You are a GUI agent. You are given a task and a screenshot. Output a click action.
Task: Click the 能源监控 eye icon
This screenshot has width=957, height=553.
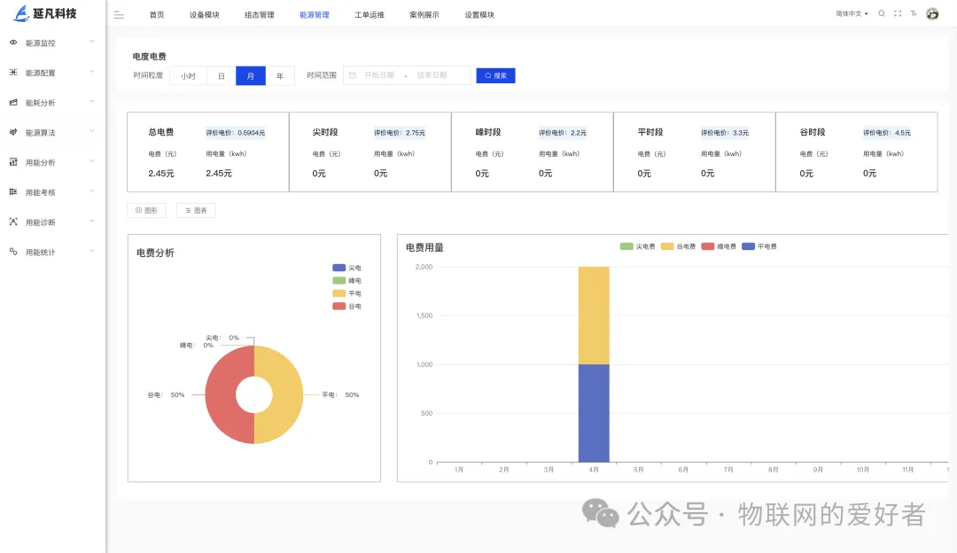click(x=12, y=43)
